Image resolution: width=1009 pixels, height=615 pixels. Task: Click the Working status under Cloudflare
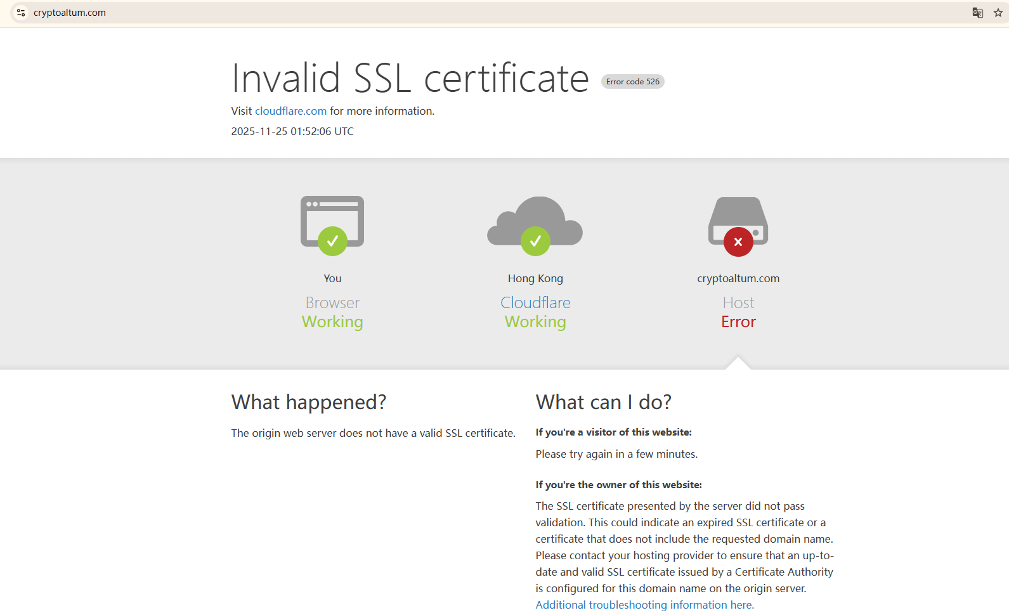[535, 322]
